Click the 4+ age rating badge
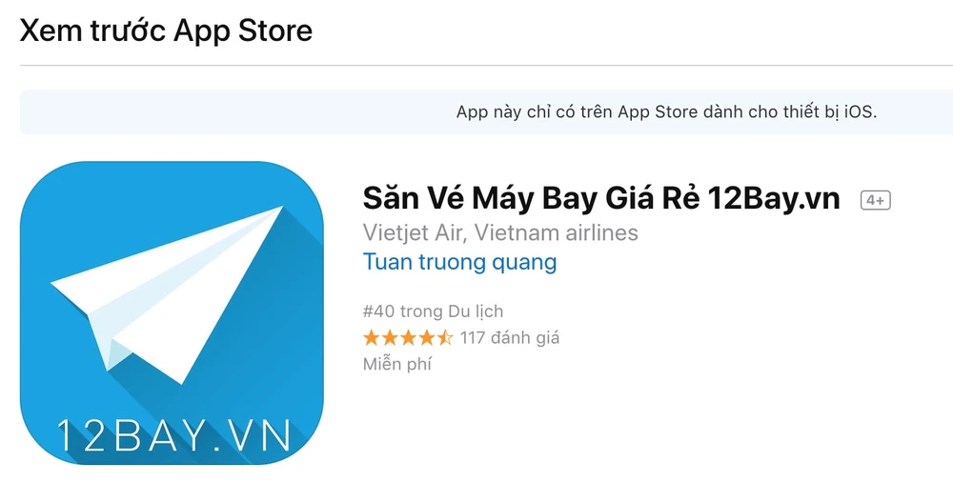 point(875,200)
